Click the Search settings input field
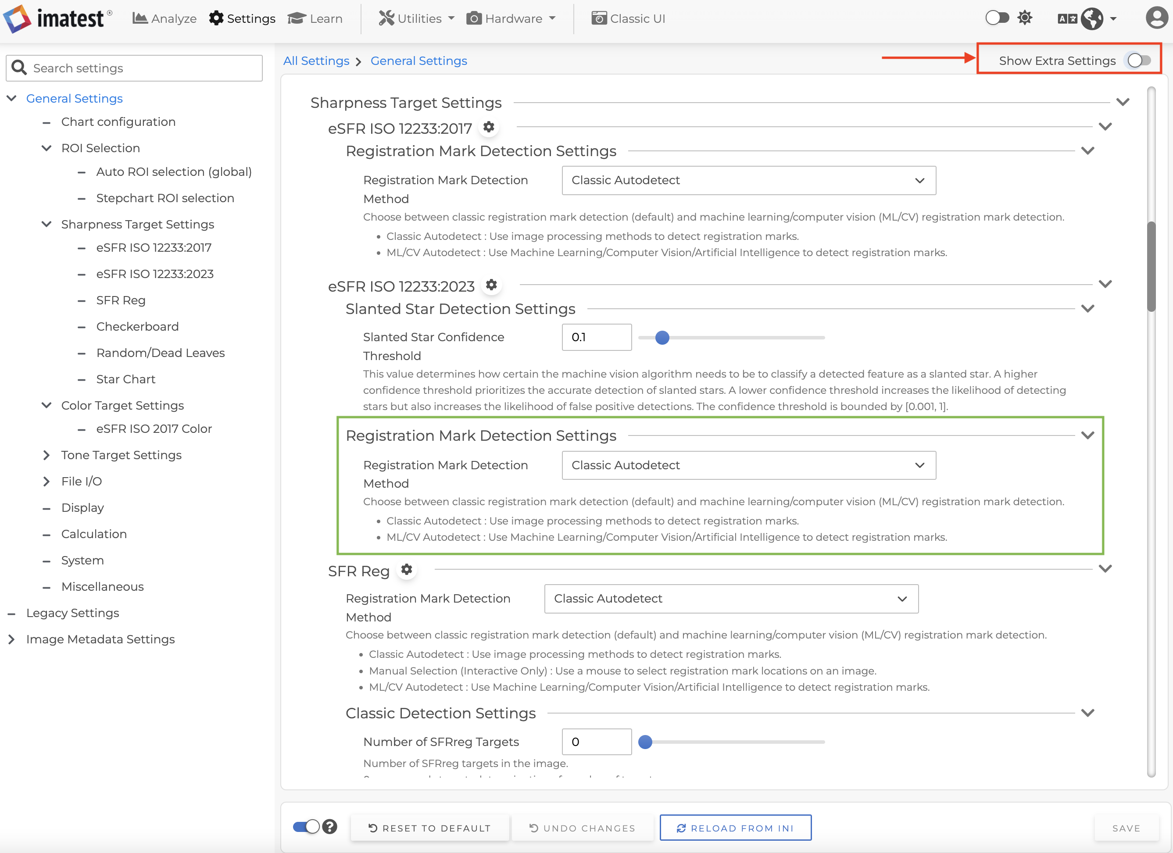The height and width of the screenshot is (853, 1173). [135, 68]
